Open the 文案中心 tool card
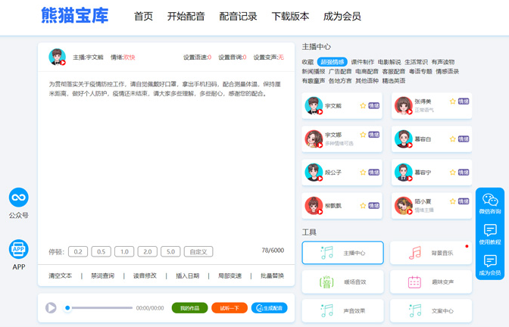509x327 pixels. [431, 311]
